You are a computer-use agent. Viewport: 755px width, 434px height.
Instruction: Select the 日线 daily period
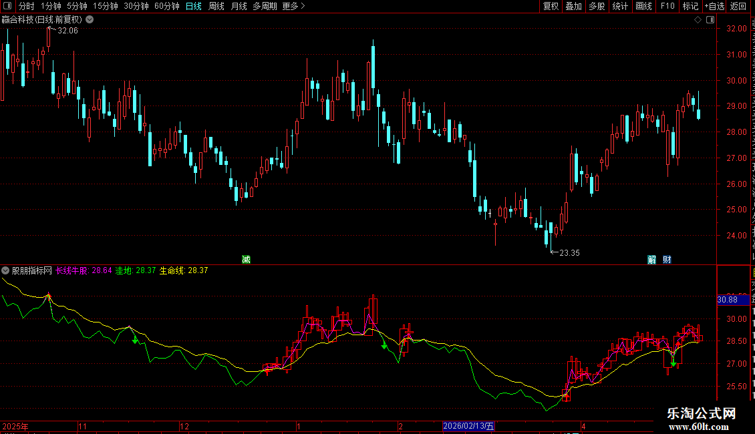(194, 6)
